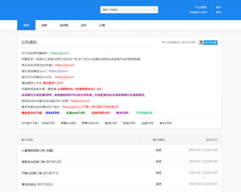The height and width of the screenshot is (192, 241).
Task: Click the 多米CMS API plugin link
Action: [x=166, y=123]
